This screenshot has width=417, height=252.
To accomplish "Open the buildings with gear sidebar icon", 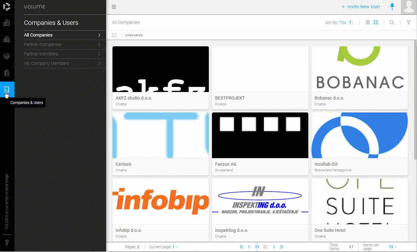I will [x=7, y=39].
